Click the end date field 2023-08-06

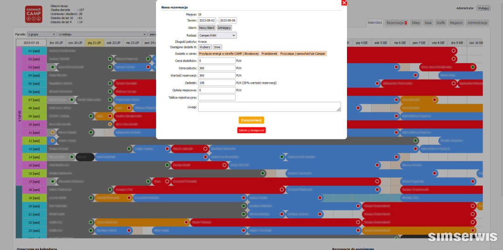click(x=227, y=20)
